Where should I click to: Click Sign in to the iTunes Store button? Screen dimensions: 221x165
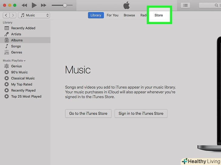click(x=141, y=113)
